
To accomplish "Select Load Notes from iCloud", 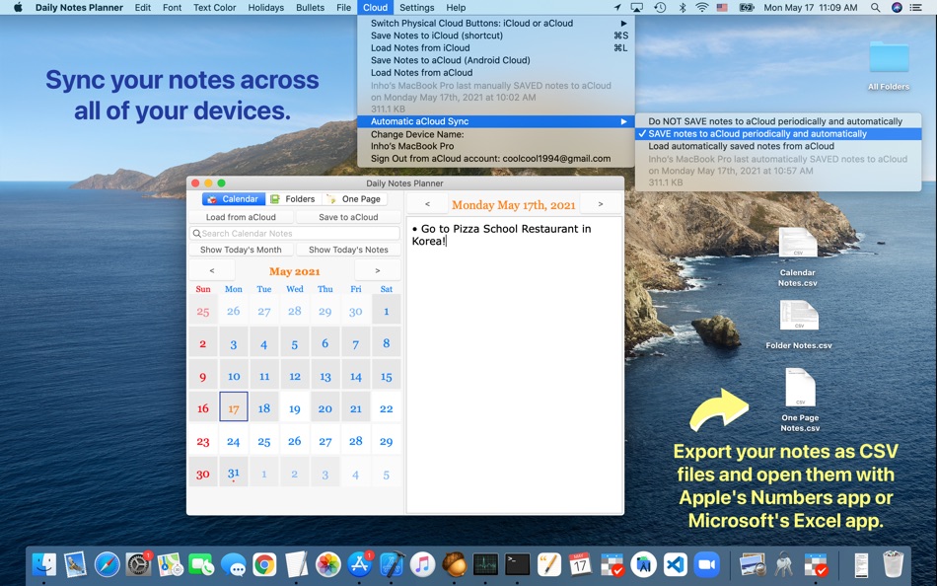I will pos(496,47).
